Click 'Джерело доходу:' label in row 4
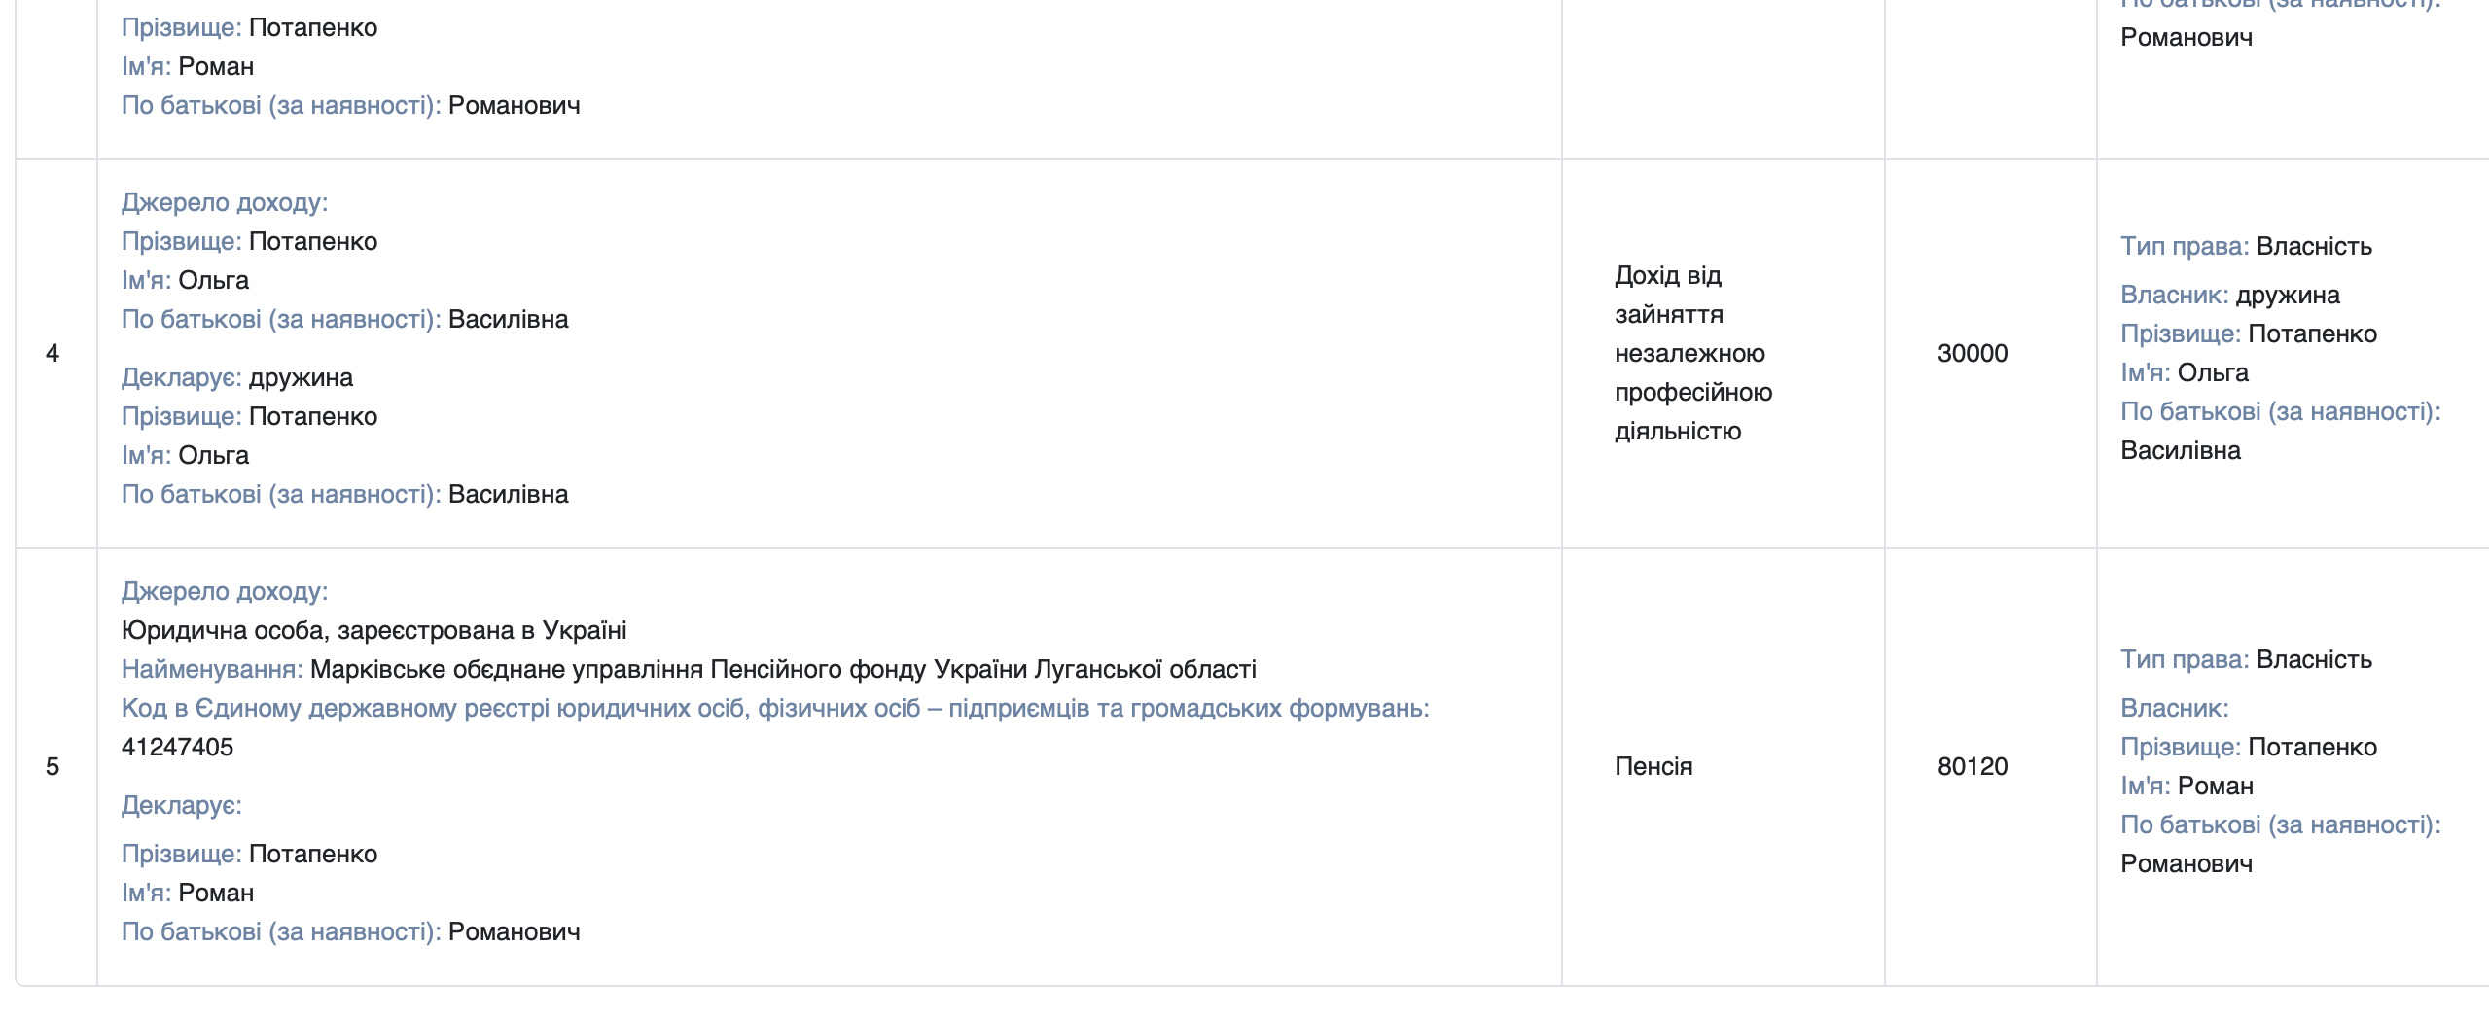Screen dimensions: 2489x1017 pyautogui.click(x=225, y=202)
